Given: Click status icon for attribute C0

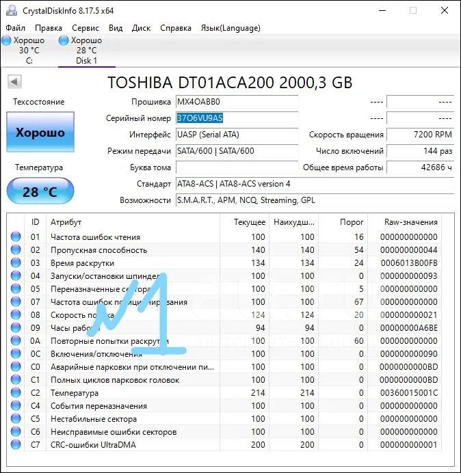Looking at the screenshot, I should [16, 366].
